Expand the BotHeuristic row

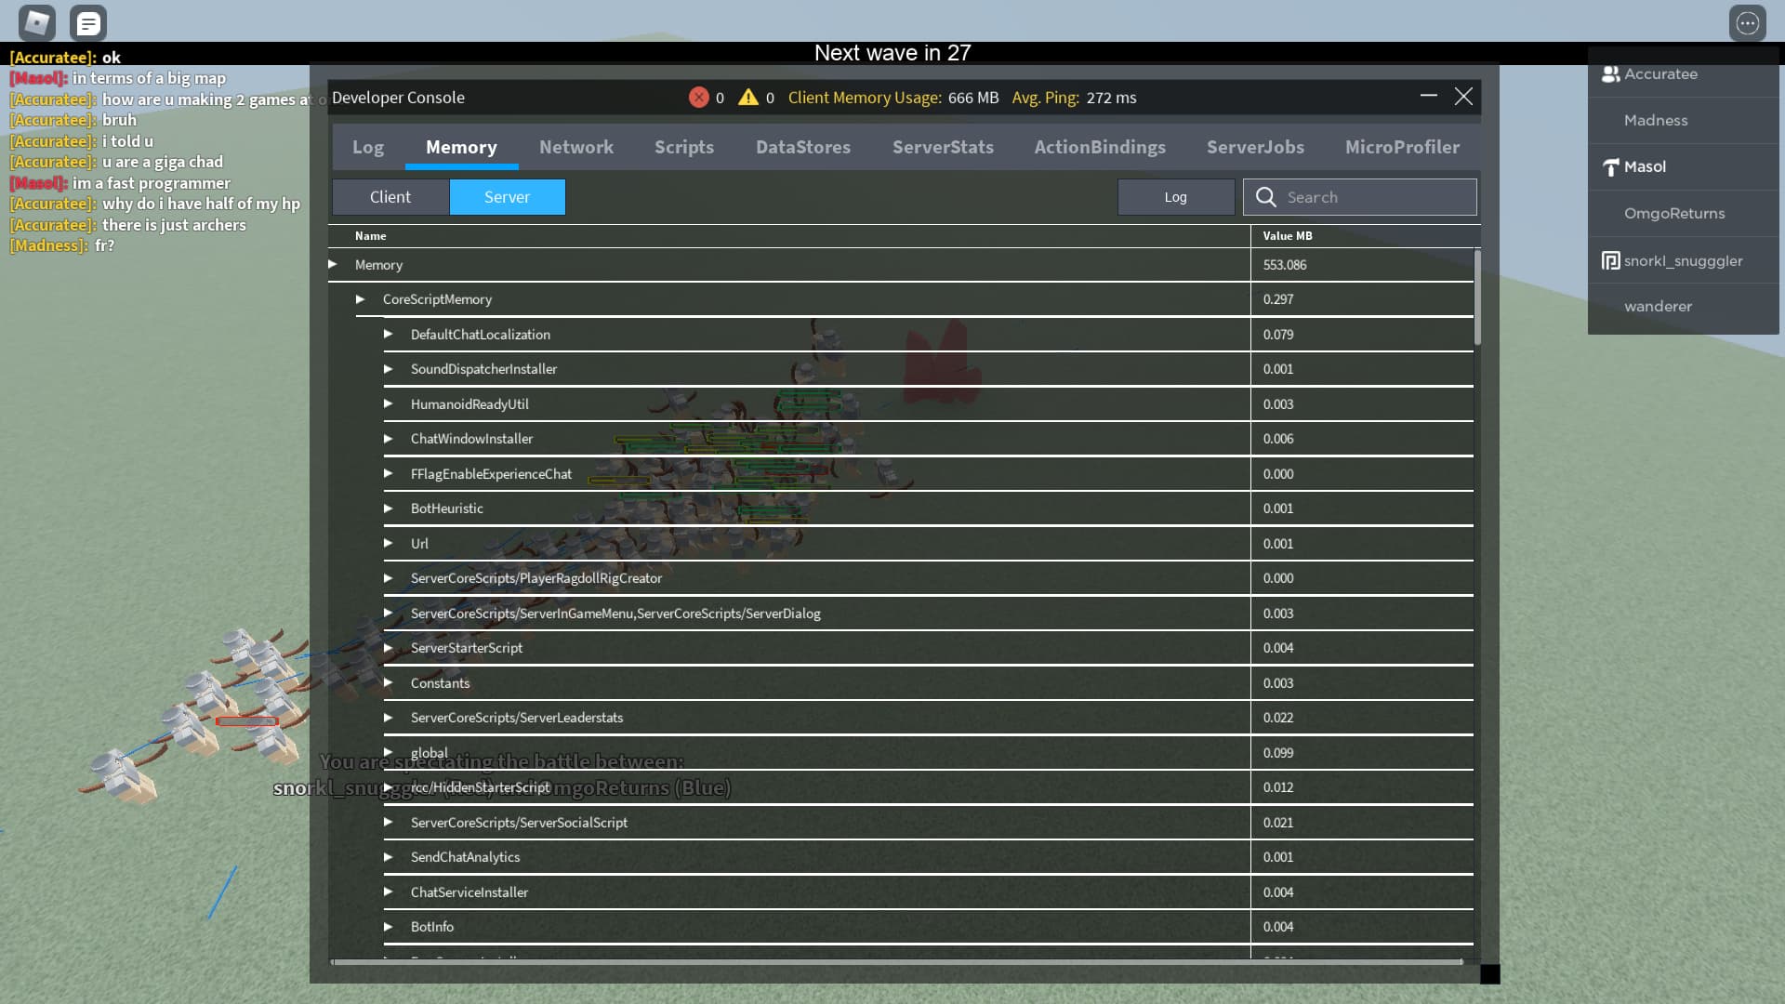[389, 509]
